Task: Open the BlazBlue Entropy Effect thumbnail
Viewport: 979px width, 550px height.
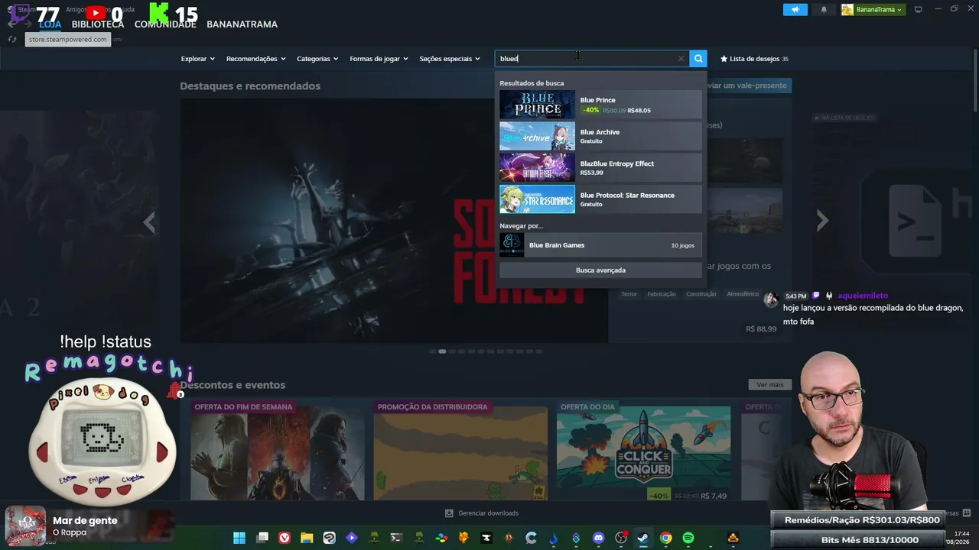Action: click(537, 168)
